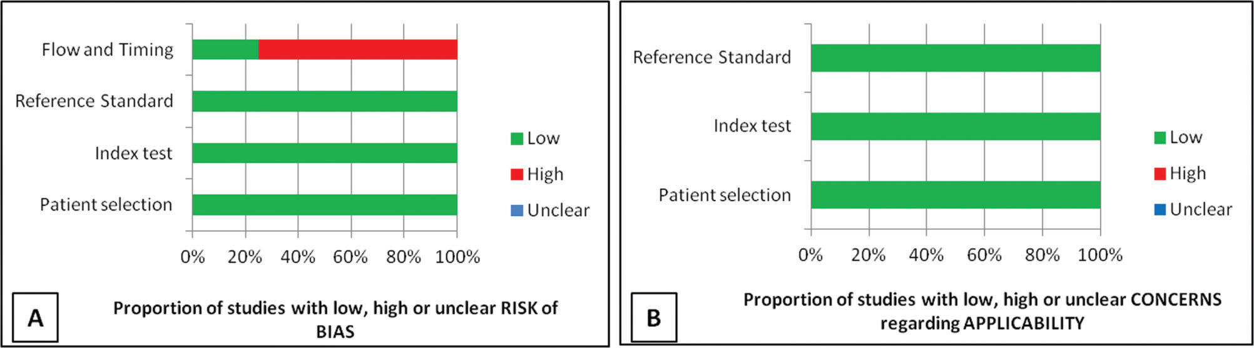
Task: Click the boxed panel letter A
Action: pos(36,317)
